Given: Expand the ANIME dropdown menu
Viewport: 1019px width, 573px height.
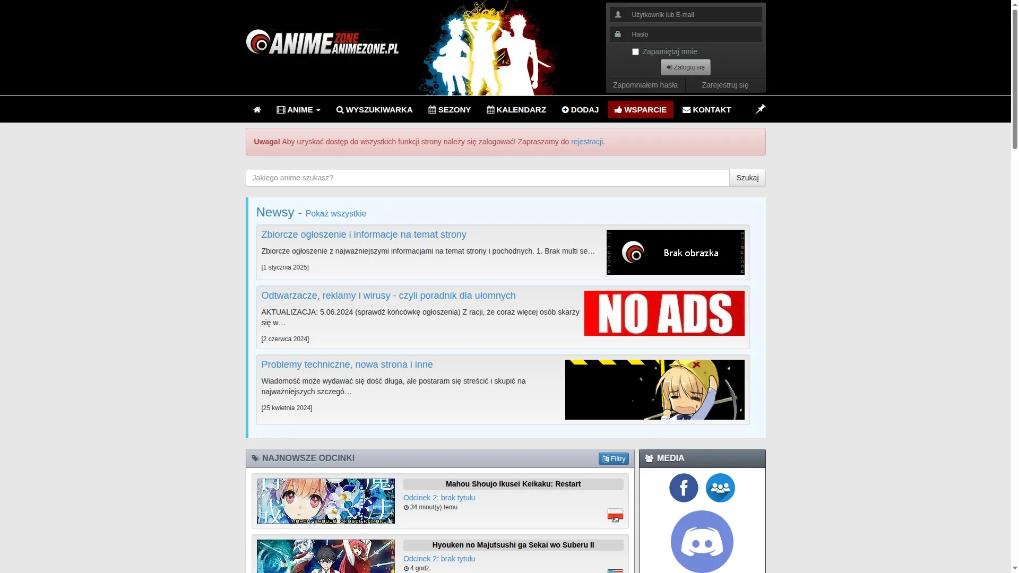Looking at the screenshot, I should [x=298, y=110].
